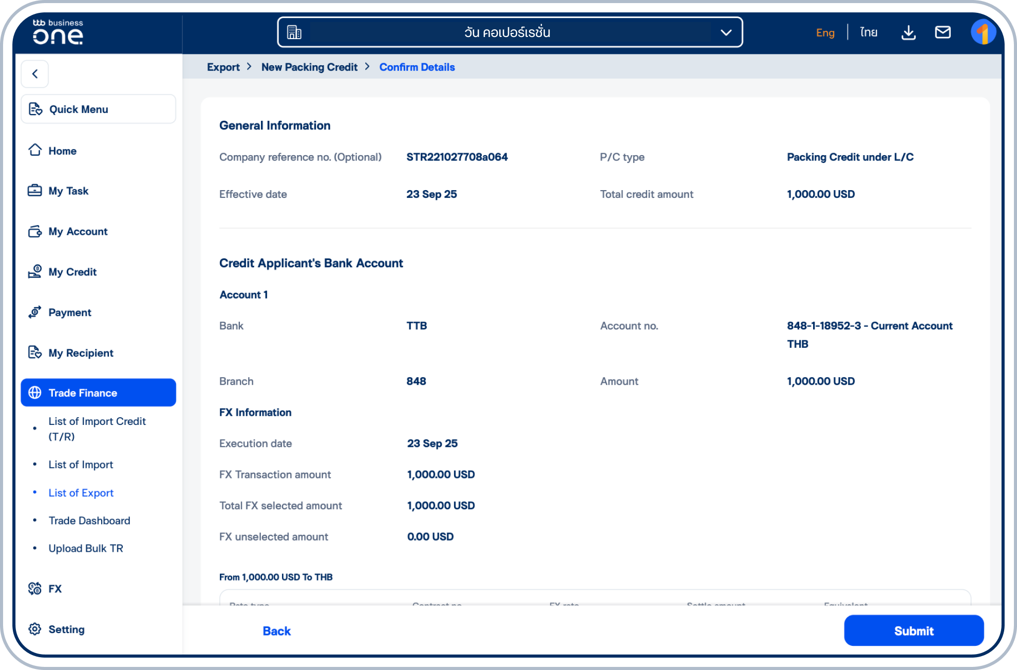1017x670 pixels.
Task: Collapse the Trade Finance menu
Action: [x=98, y=393]
